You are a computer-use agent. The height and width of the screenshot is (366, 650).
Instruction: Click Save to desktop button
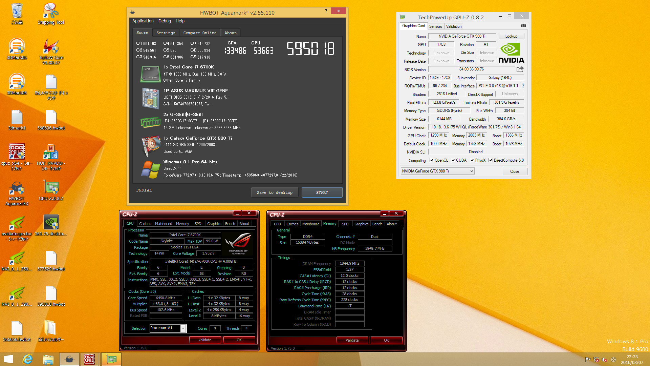[x=275, y=192]
